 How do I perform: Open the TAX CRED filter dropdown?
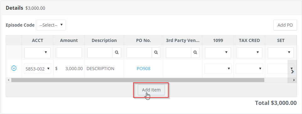(249, 53)
